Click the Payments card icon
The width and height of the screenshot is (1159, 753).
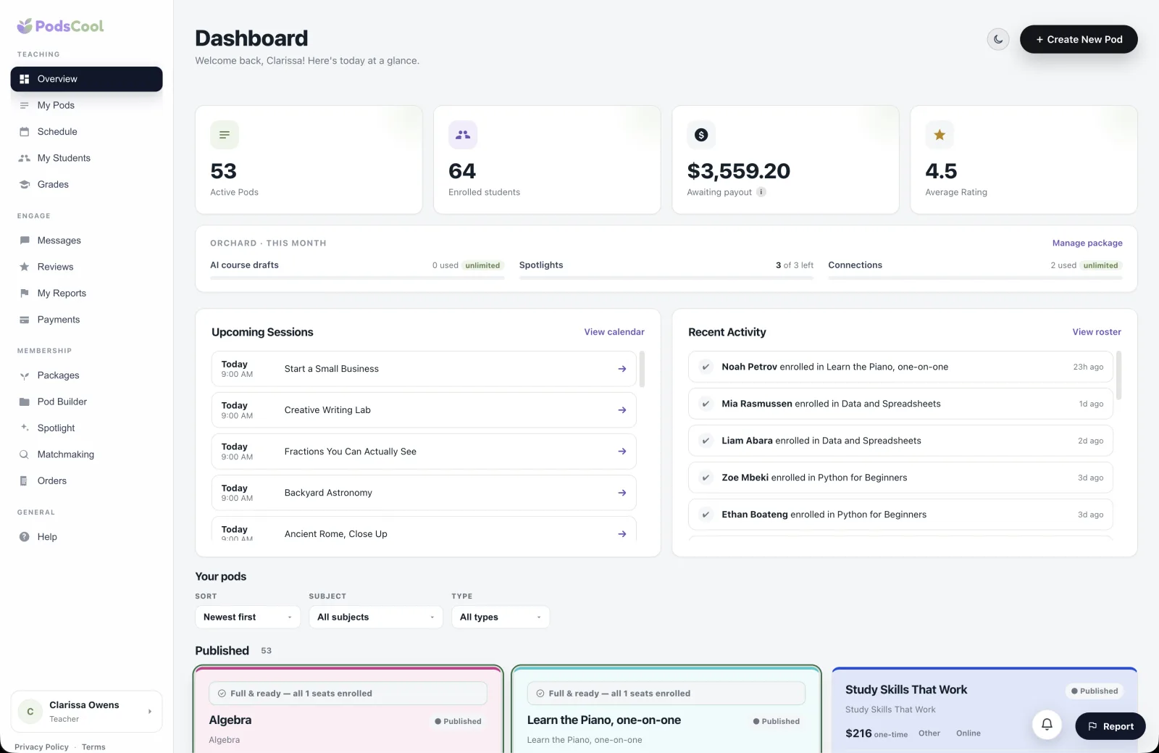click(x=25, y=320)
